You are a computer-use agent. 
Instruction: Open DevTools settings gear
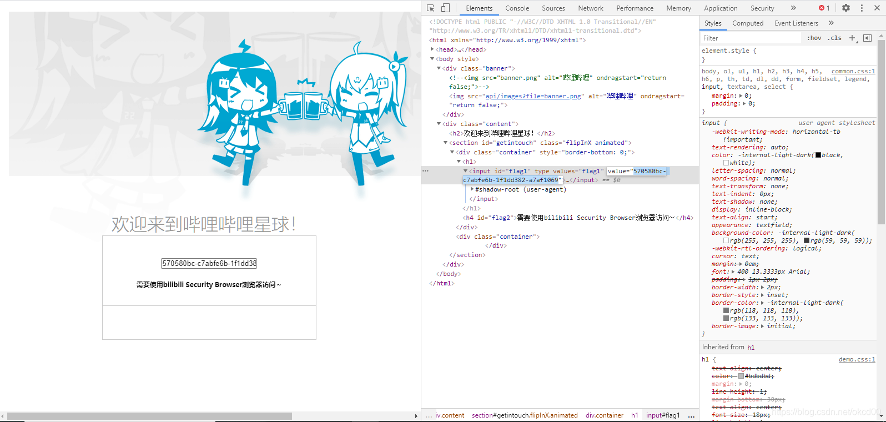[846, 8]
